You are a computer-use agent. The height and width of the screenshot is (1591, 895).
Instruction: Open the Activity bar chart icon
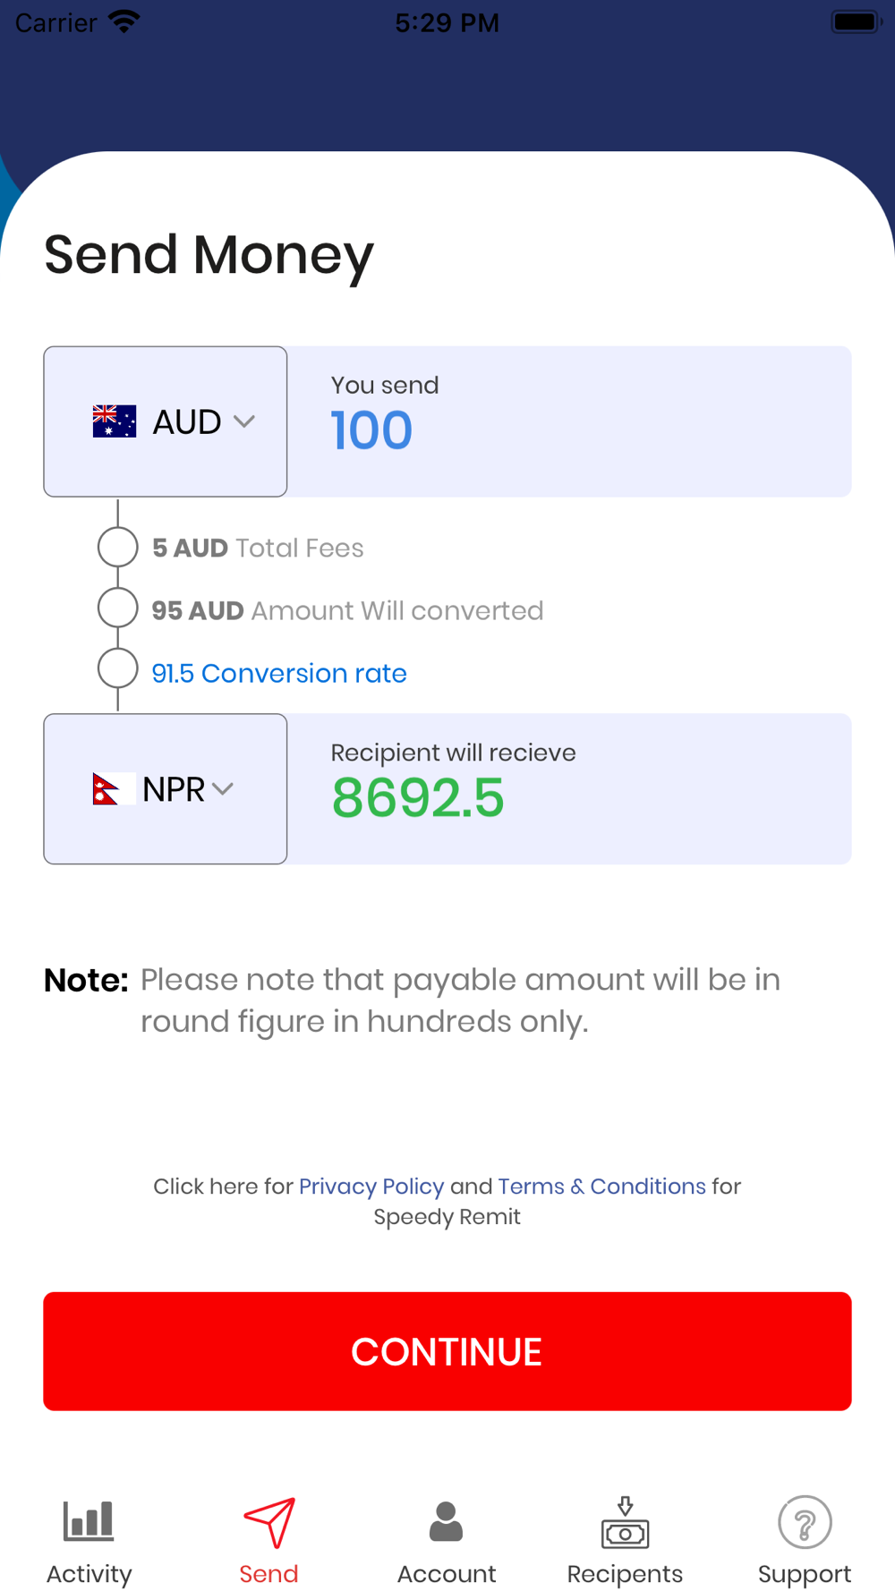click(89, 1521)
